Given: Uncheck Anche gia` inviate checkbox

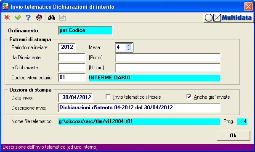Looking at the screenshot, I should 189,97.
